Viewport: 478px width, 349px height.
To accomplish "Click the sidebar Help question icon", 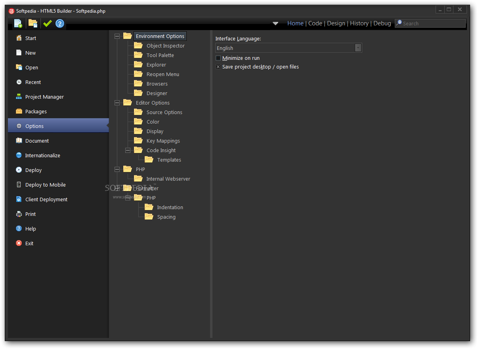I will (x=19, y=229).
